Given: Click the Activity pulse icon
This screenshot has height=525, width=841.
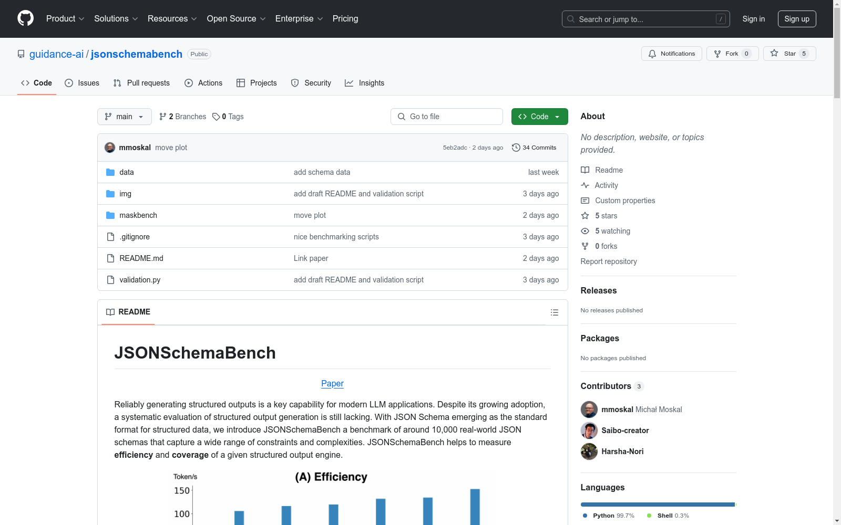Looking at the screenshot, I should [585, 185].
